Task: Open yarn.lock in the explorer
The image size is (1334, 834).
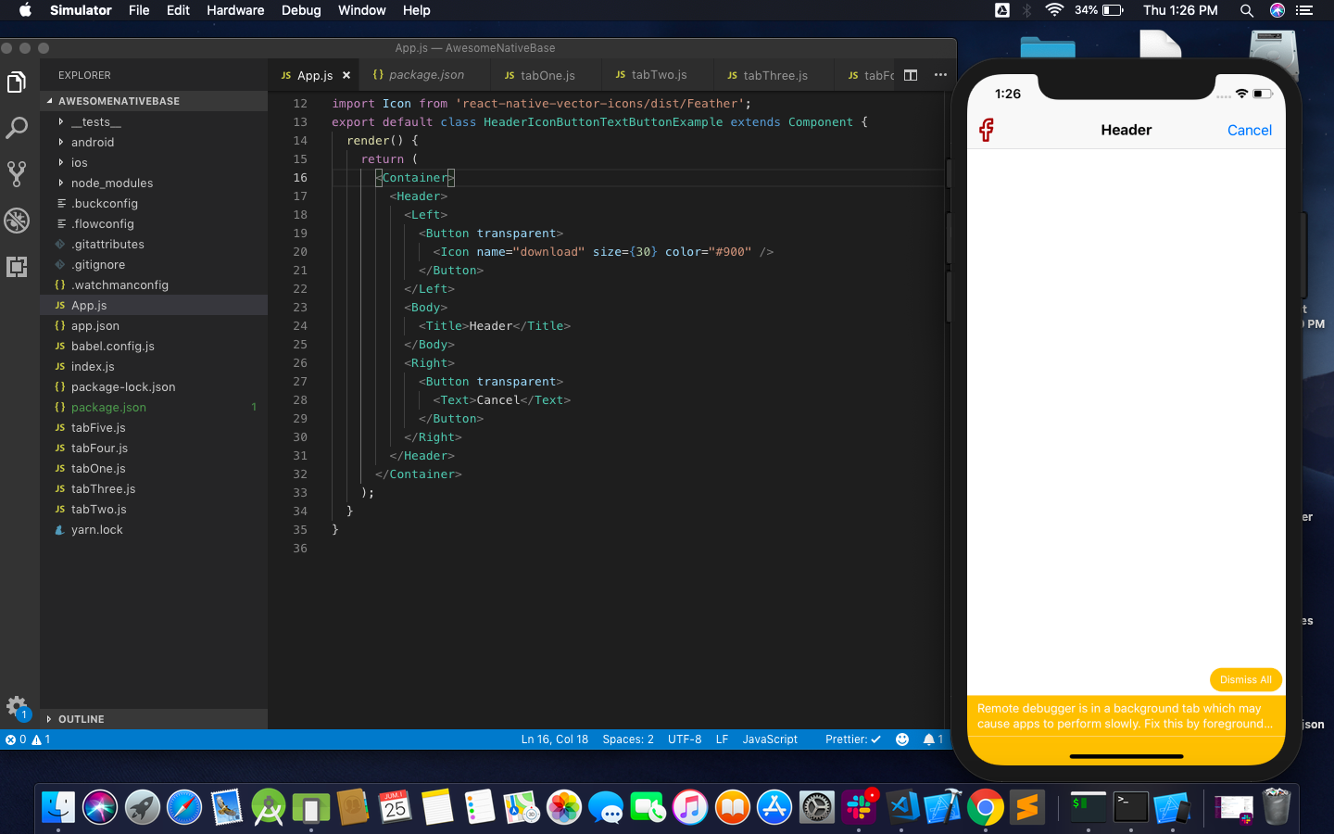Action: (154, 529)
